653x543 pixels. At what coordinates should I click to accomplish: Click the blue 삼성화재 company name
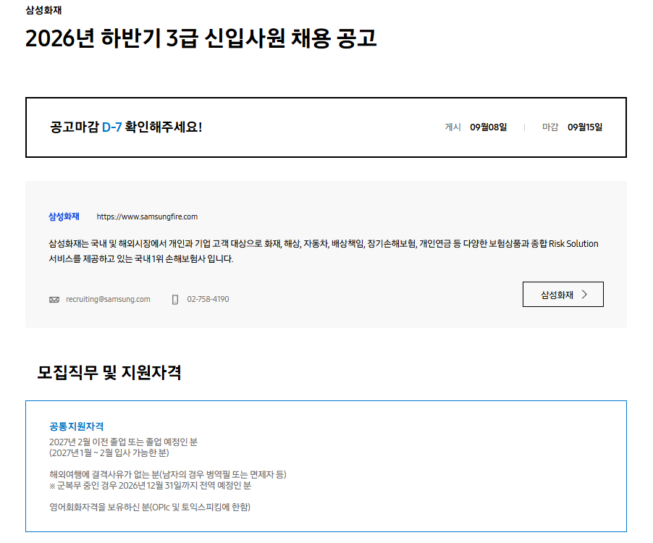pos(64,216)
